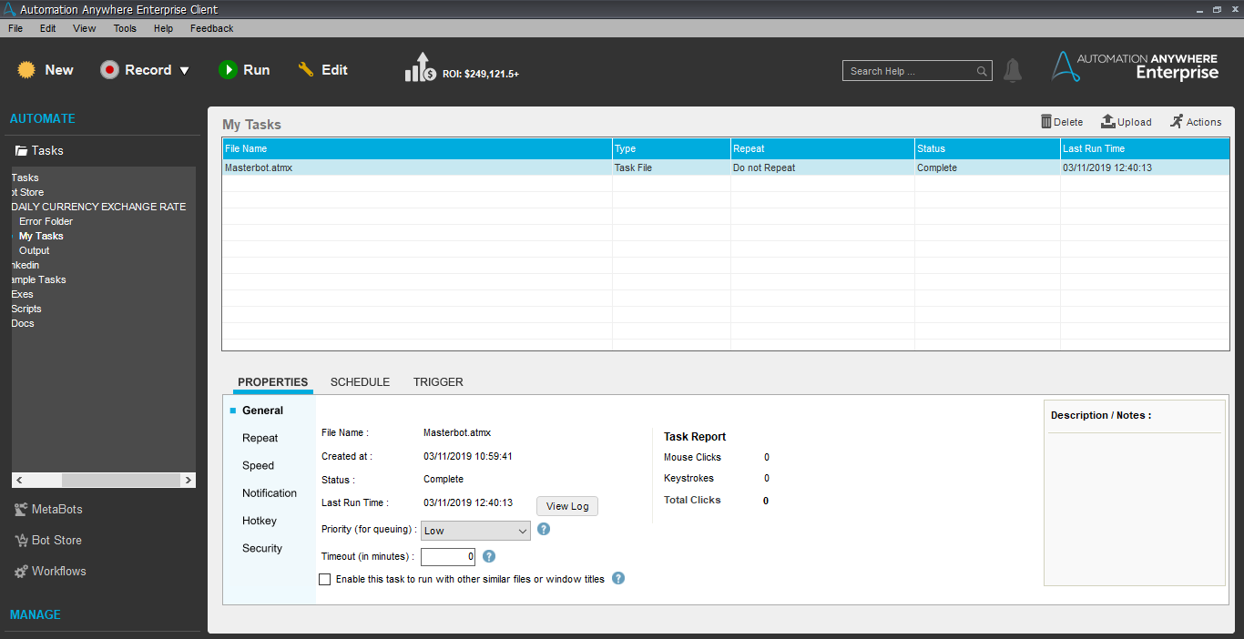This screenshot has height=639, width=1244.
Task: Click the notifications bell icon
Action: (1013, 71)
